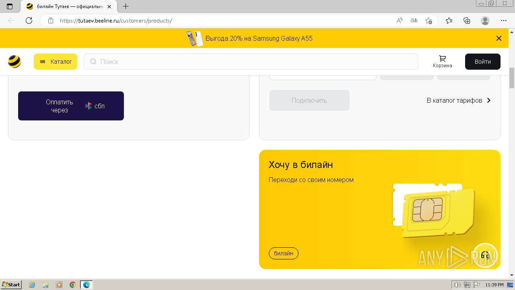This screenshot has width=515, height=290.
Task: Open the Хочу в билайн card
Action: coord(380,209)
